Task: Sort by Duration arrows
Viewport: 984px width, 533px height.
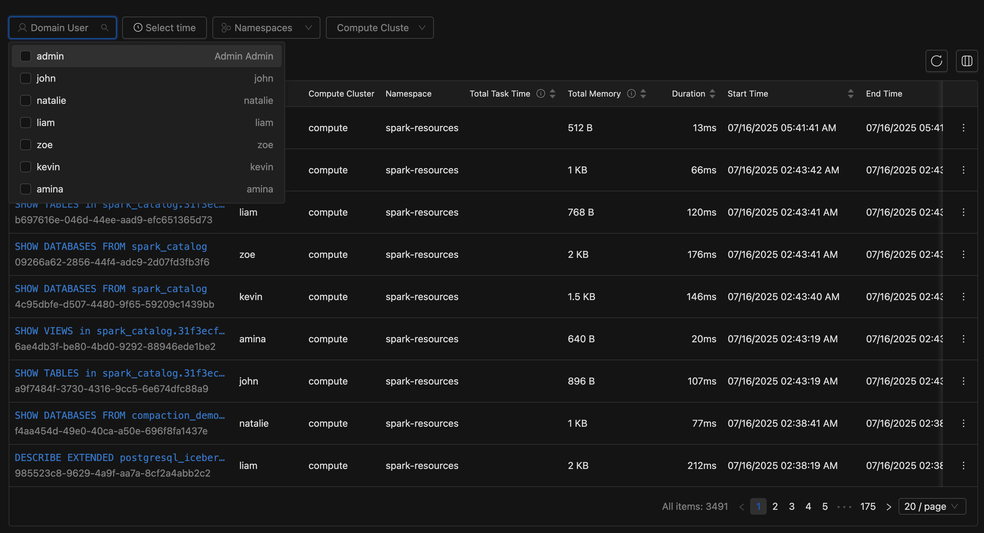Action: click(712, 93)
